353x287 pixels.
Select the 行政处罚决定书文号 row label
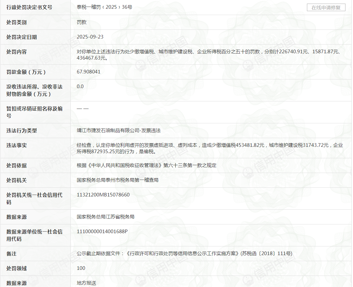click(x=29, y=7)
